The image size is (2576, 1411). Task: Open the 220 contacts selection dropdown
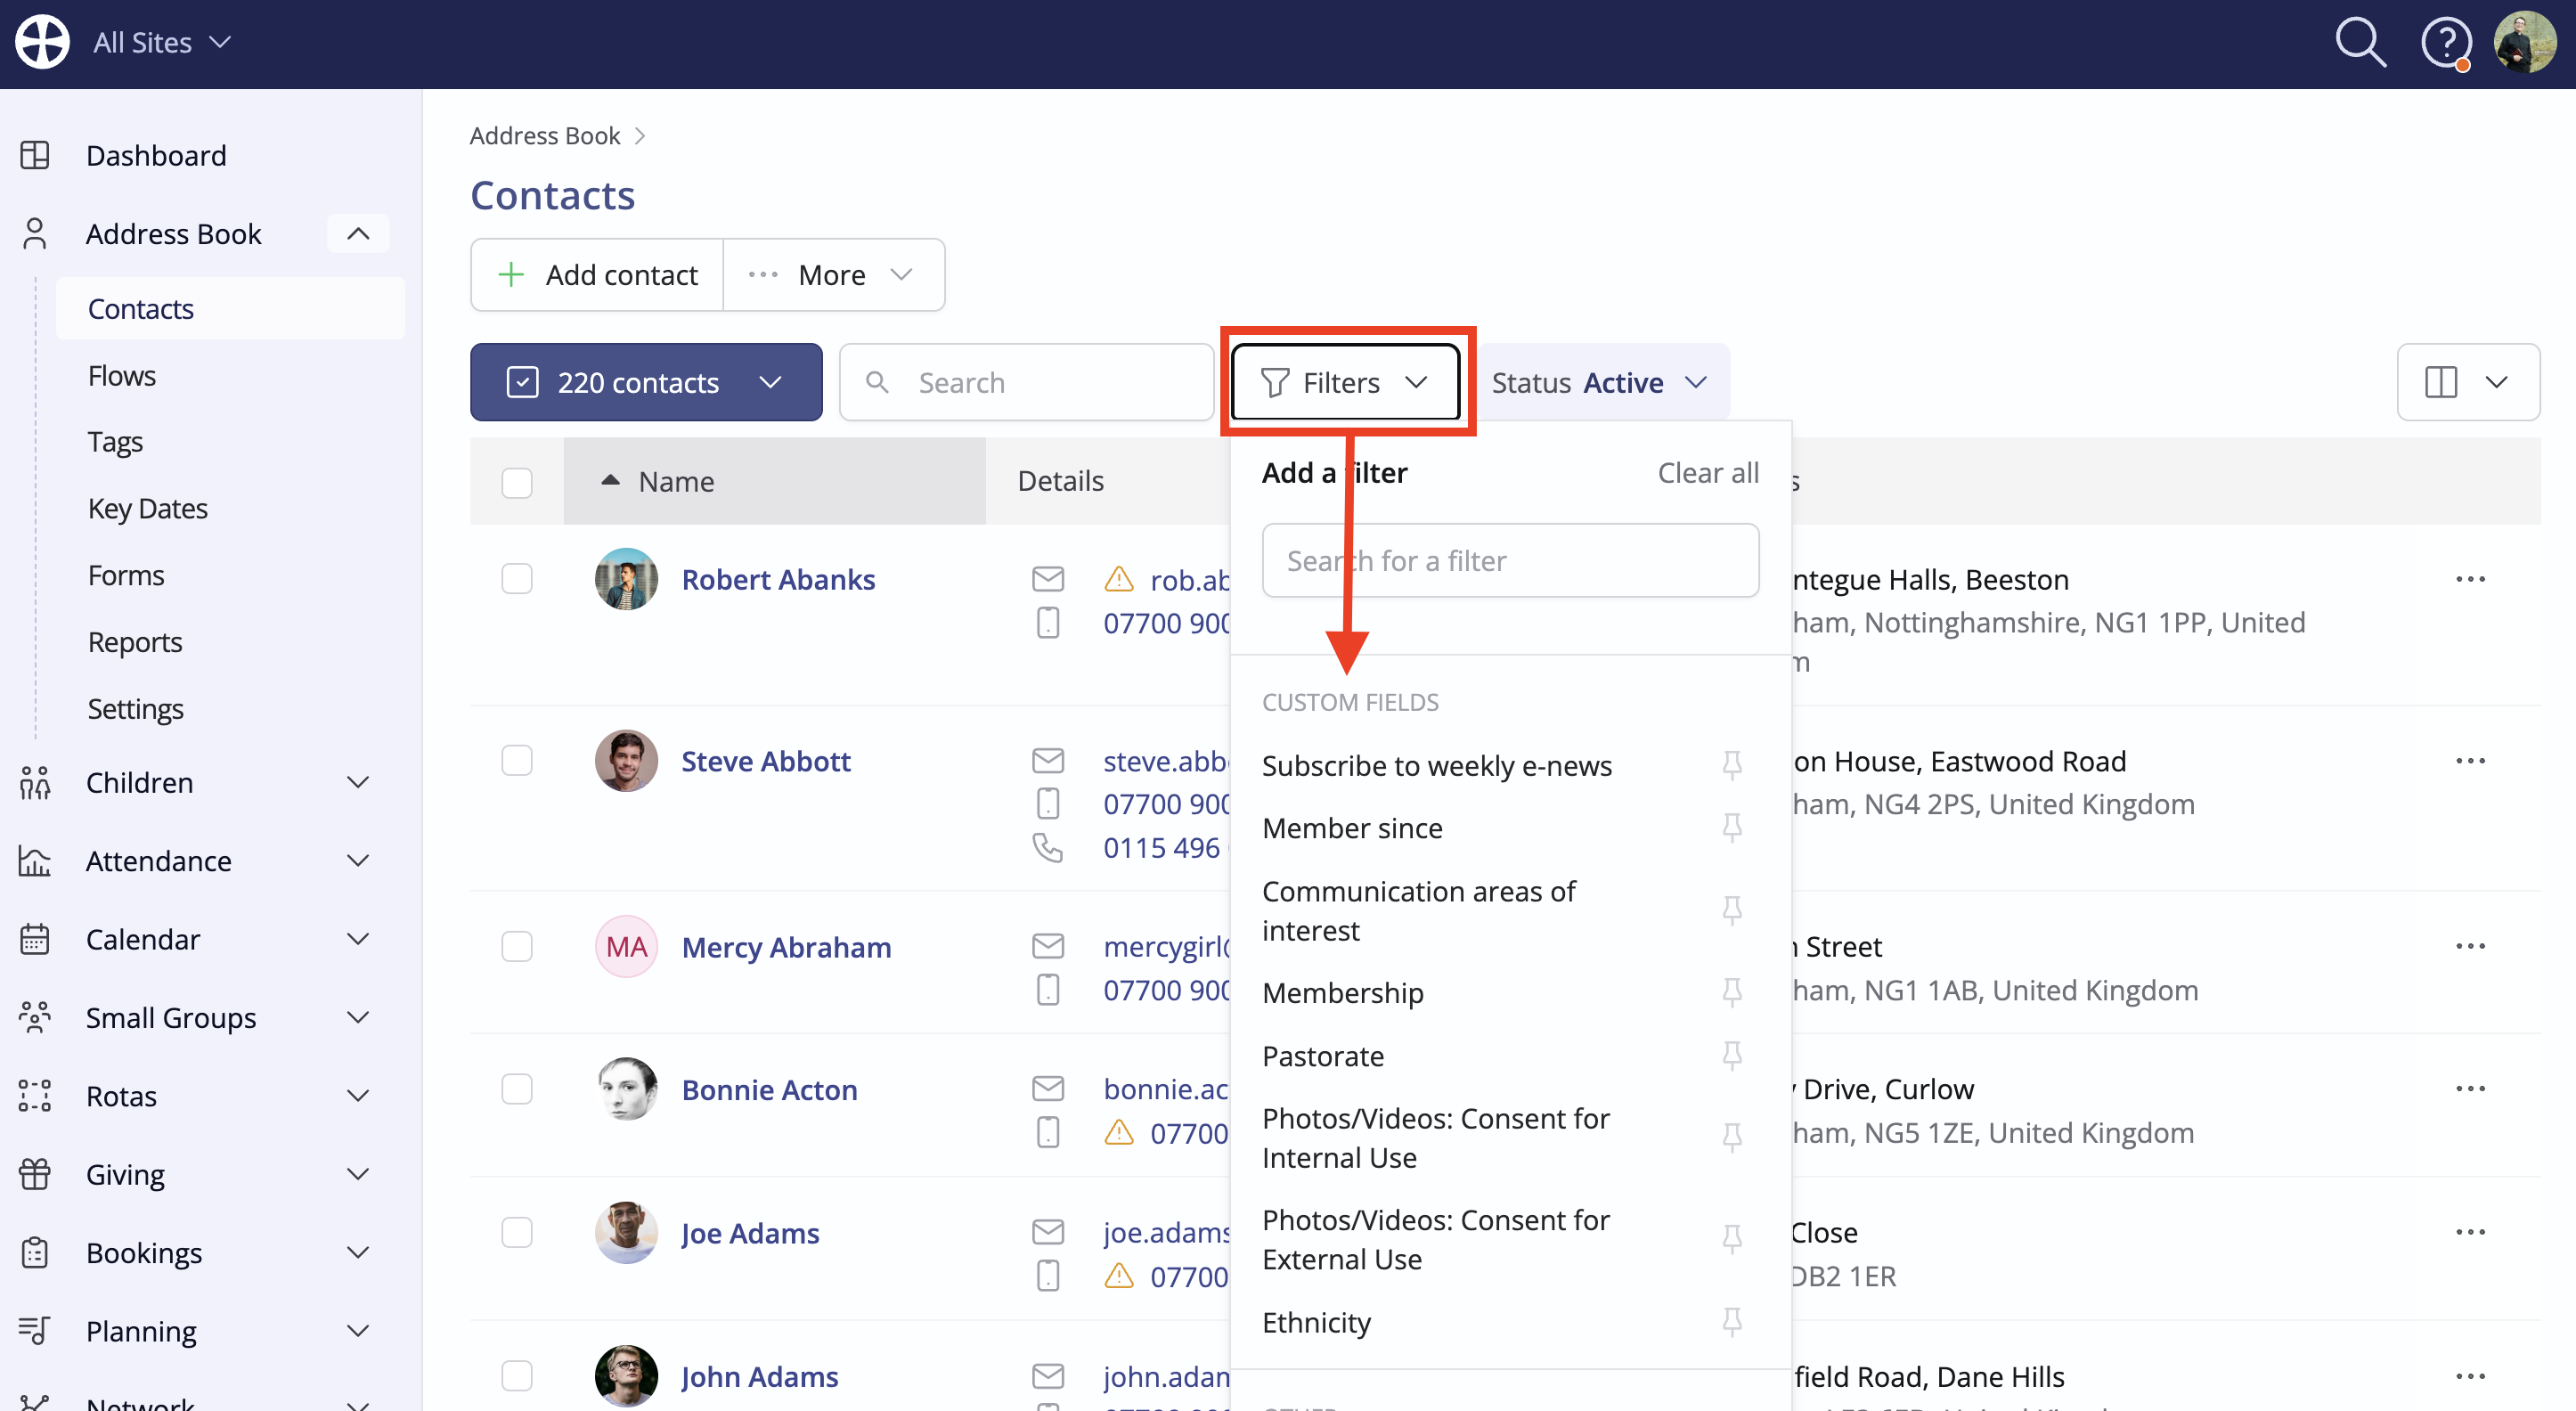pos(646,382)
